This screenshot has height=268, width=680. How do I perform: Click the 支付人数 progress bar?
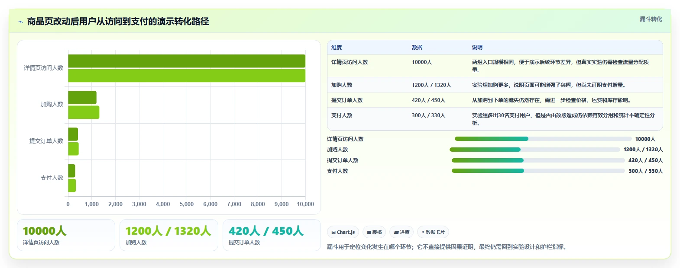pos(538,171)
